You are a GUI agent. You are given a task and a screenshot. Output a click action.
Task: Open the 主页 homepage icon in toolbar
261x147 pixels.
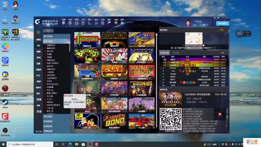tap(83, 23)
